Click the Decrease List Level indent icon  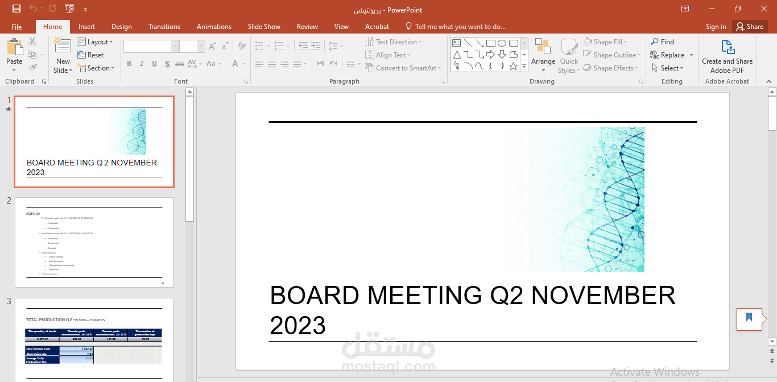303,46
